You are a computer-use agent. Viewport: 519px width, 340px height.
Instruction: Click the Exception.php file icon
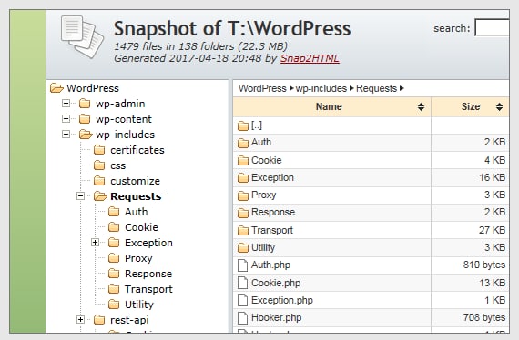point(242,300)
